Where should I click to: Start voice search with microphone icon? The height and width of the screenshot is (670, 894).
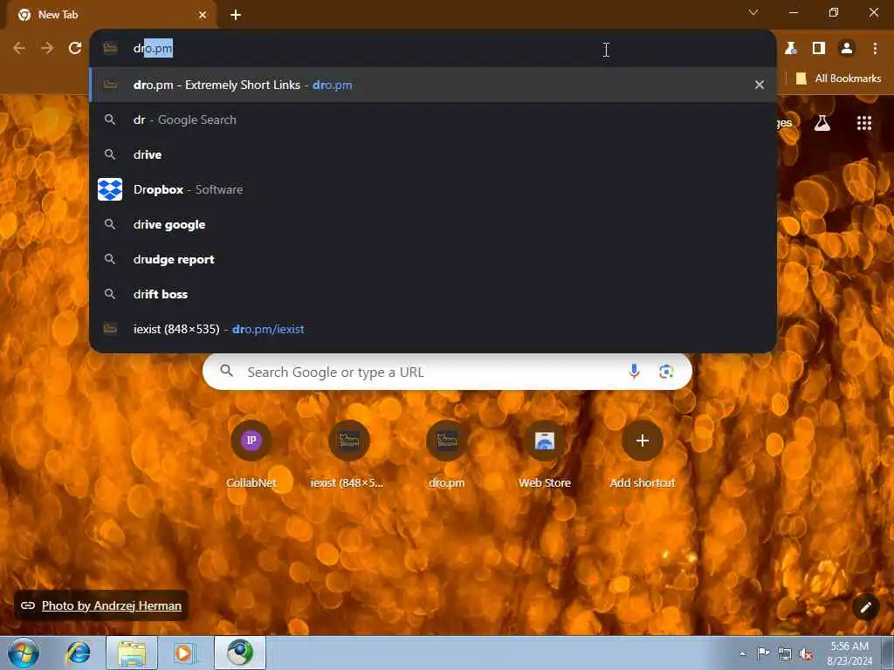(634, 372)
